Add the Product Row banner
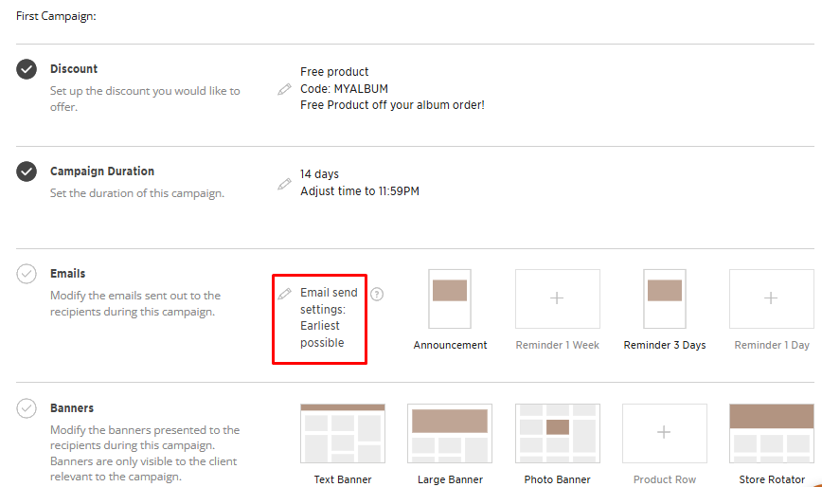This screenshot has width=822, height=487. (664, 433)
